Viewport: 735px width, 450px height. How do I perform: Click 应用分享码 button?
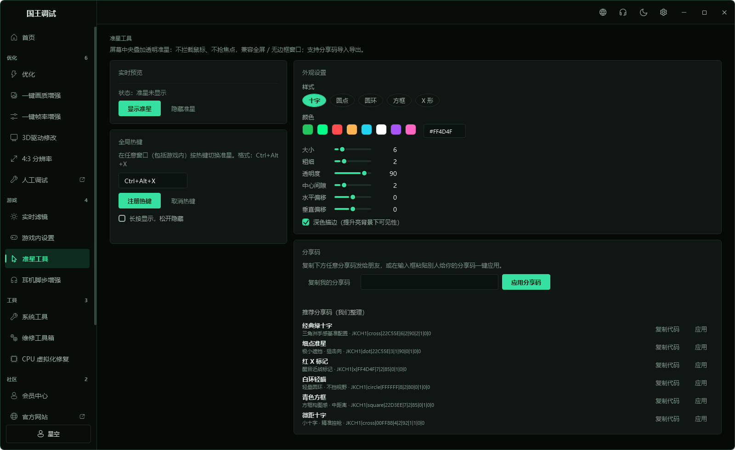point(526,282)
